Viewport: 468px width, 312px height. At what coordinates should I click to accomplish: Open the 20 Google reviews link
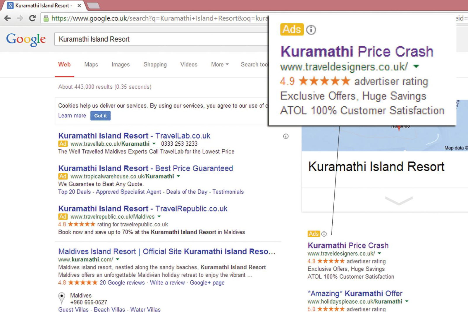coord(122,283)
